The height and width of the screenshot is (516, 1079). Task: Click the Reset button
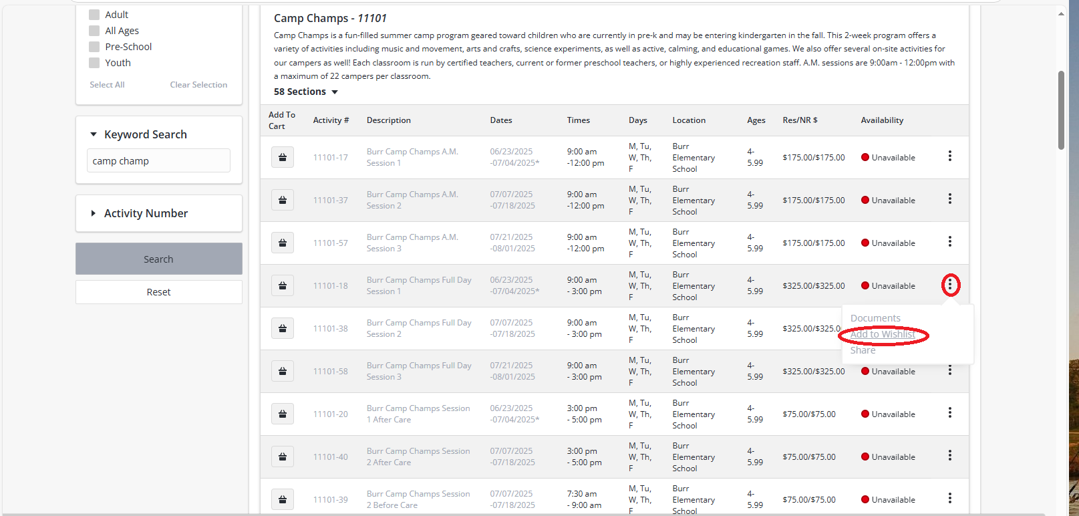(159, 292)
